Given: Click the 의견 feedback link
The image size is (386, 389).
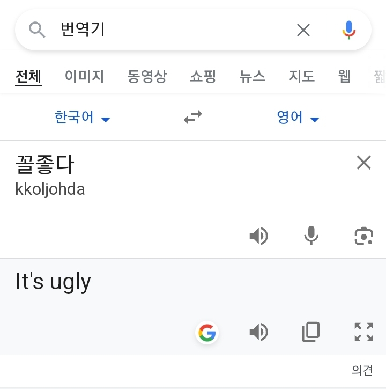Looking at the screenshot, I should pyautogui.click(x=362, y=370).
